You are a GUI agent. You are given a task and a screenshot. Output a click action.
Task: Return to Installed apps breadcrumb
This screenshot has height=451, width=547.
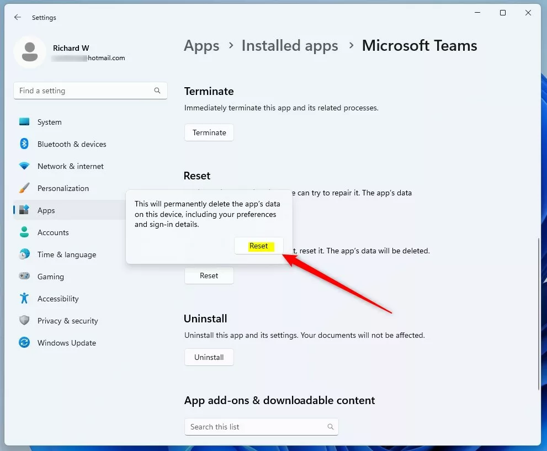[x=290, y=46]
